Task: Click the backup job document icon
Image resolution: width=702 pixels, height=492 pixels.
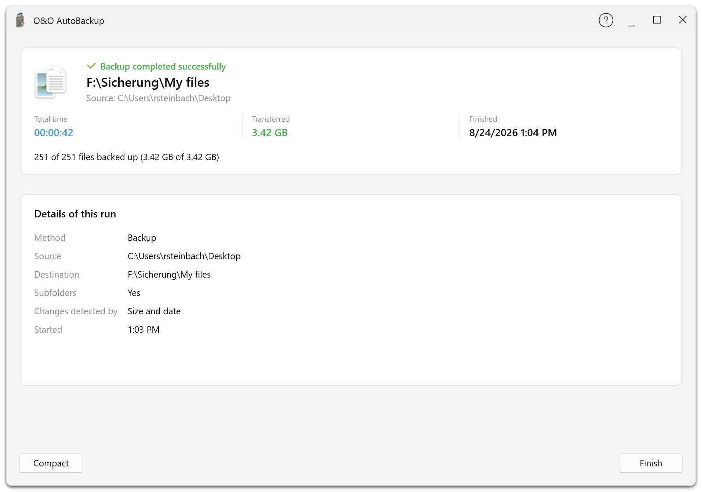Action: (50, 82)
